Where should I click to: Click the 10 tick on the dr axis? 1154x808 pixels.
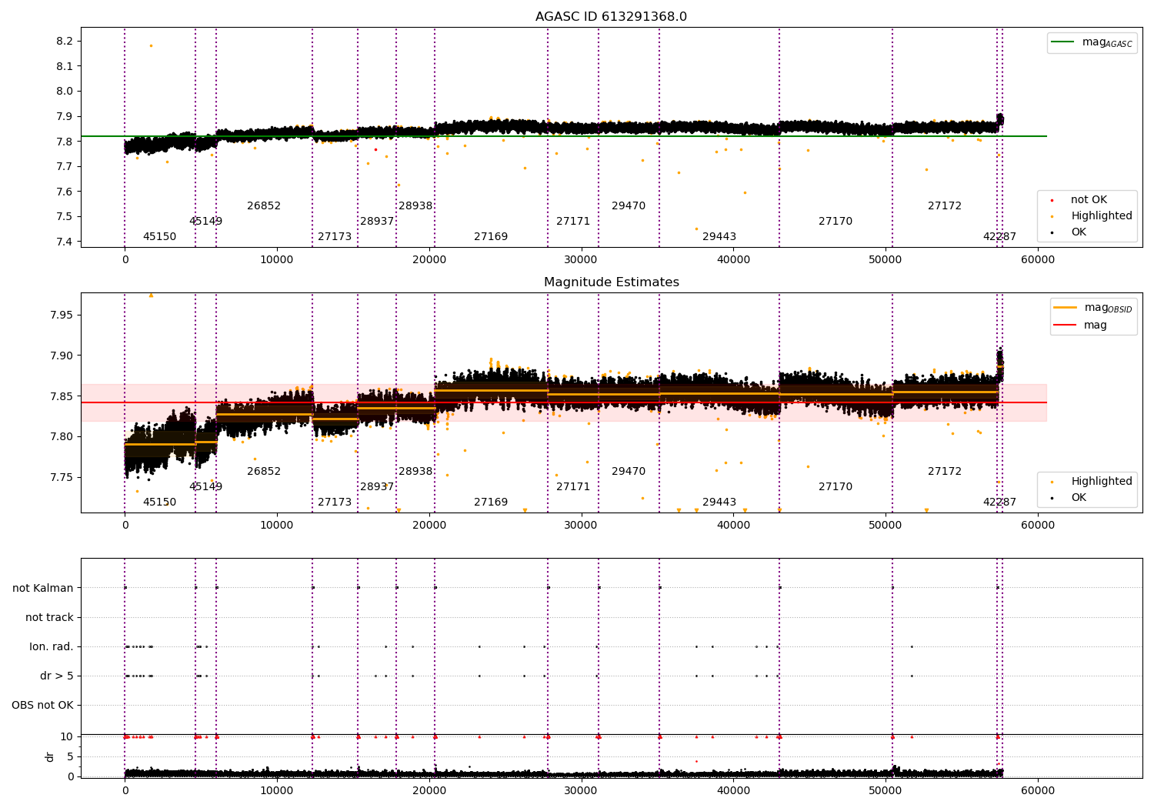[67, 737]
